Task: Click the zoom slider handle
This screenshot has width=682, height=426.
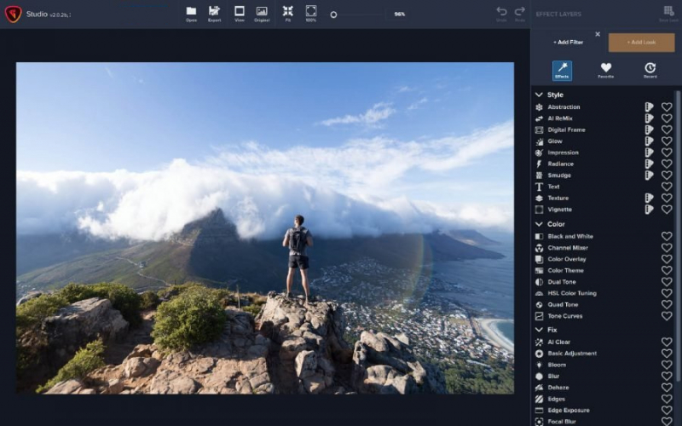Action: pyautogui.click(x=333, y=14)
